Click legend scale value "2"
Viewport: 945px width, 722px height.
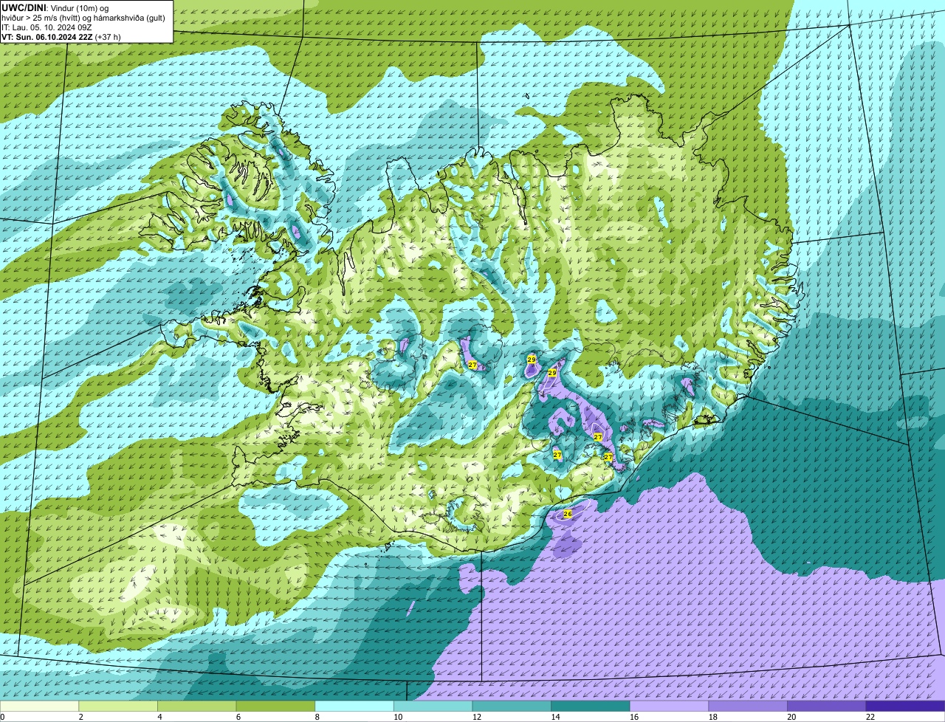coord(80,717)
